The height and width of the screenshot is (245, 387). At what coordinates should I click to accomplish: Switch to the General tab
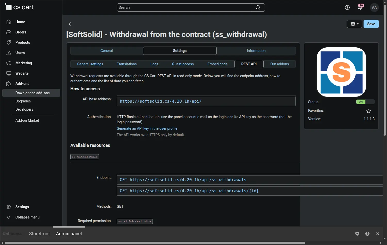[x=107, y=51]
